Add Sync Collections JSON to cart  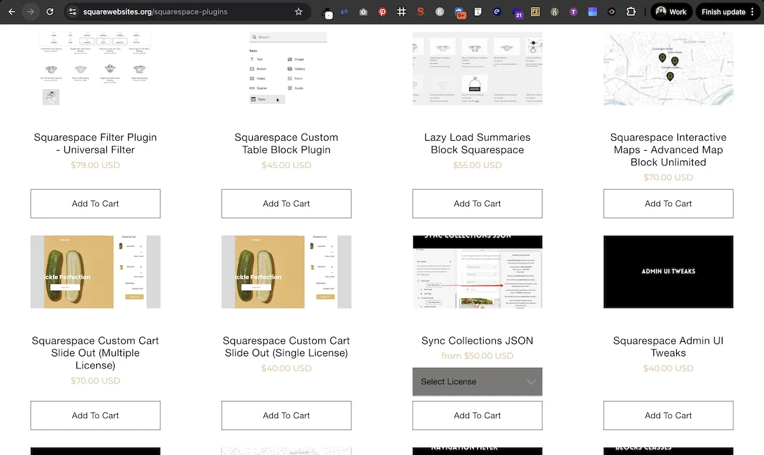pyautogui.click(x=478, y=416)
